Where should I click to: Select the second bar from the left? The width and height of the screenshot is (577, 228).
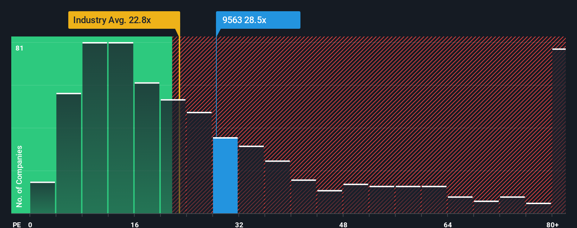coord(69,153)
